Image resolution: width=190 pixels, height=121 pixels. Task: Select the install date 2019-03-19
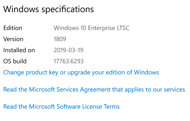pyautogui.click(x=68, y=50)
